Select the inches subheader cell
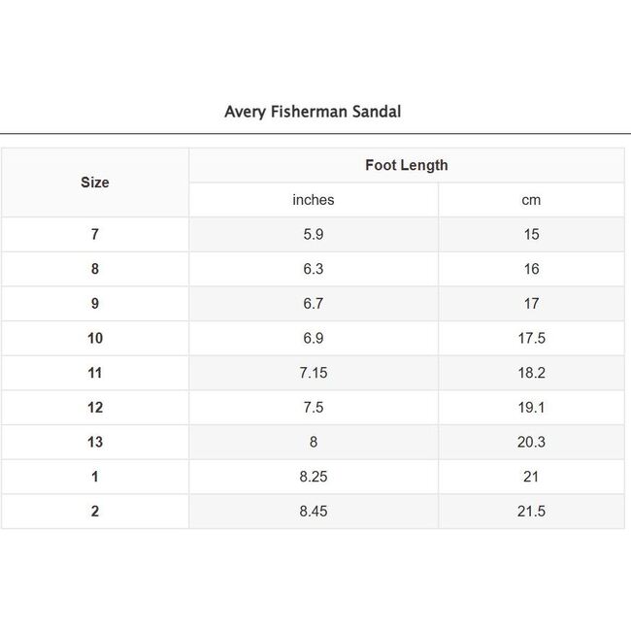 [314, 200]
